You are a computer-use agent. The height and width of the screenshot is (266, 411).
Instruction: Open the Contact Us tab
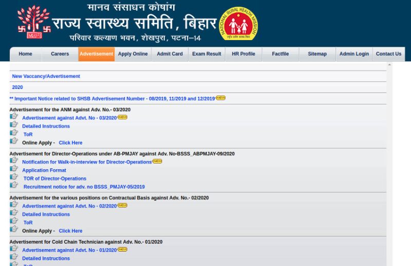coord(389,54)
